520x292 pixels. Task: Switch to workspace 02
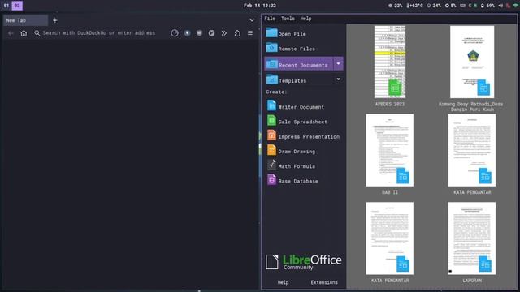[x=17, y=6]
